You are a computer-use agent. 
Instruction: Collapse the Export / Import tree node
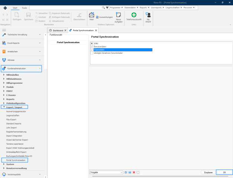[x=4, y=107]
